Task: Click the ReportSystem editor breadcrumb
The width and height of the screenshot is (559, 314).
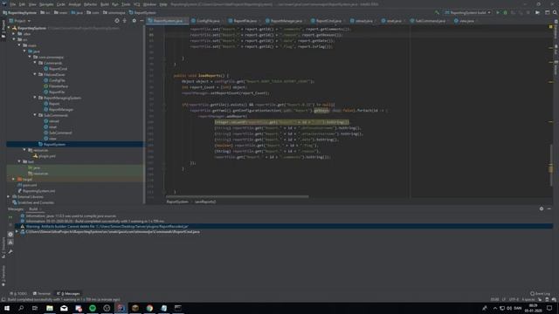Action: [x=177, y=201]
